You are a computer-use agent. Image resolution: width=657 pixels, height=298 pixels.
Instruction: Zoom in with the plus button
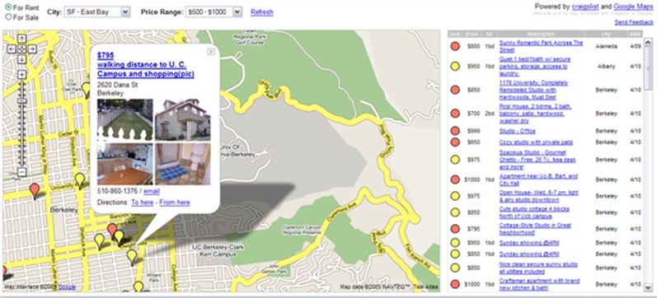[22, 74]
